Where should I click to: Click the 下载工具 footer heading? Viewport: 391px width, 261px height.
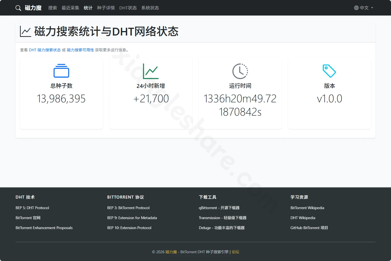[x=207, y=197]
